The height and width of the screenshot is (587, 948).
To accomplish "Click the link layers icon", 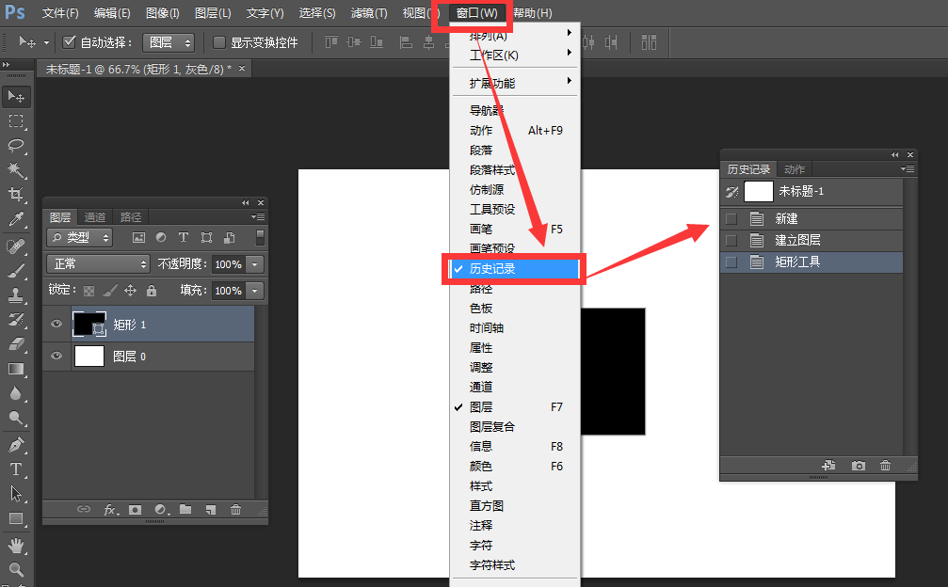I will click(x=84, y=510).
